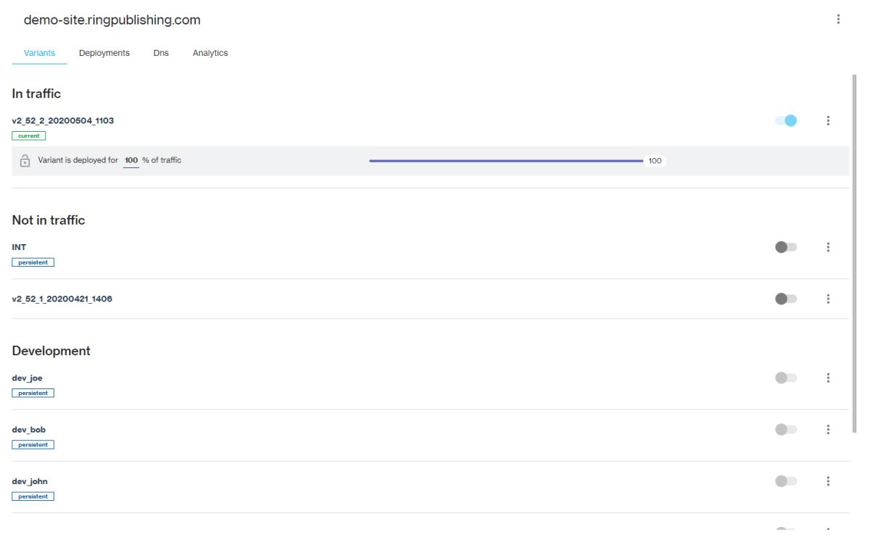Open more options menu for INT variant
This screenshot has height=537, width=870.
(x=829, y=247)
